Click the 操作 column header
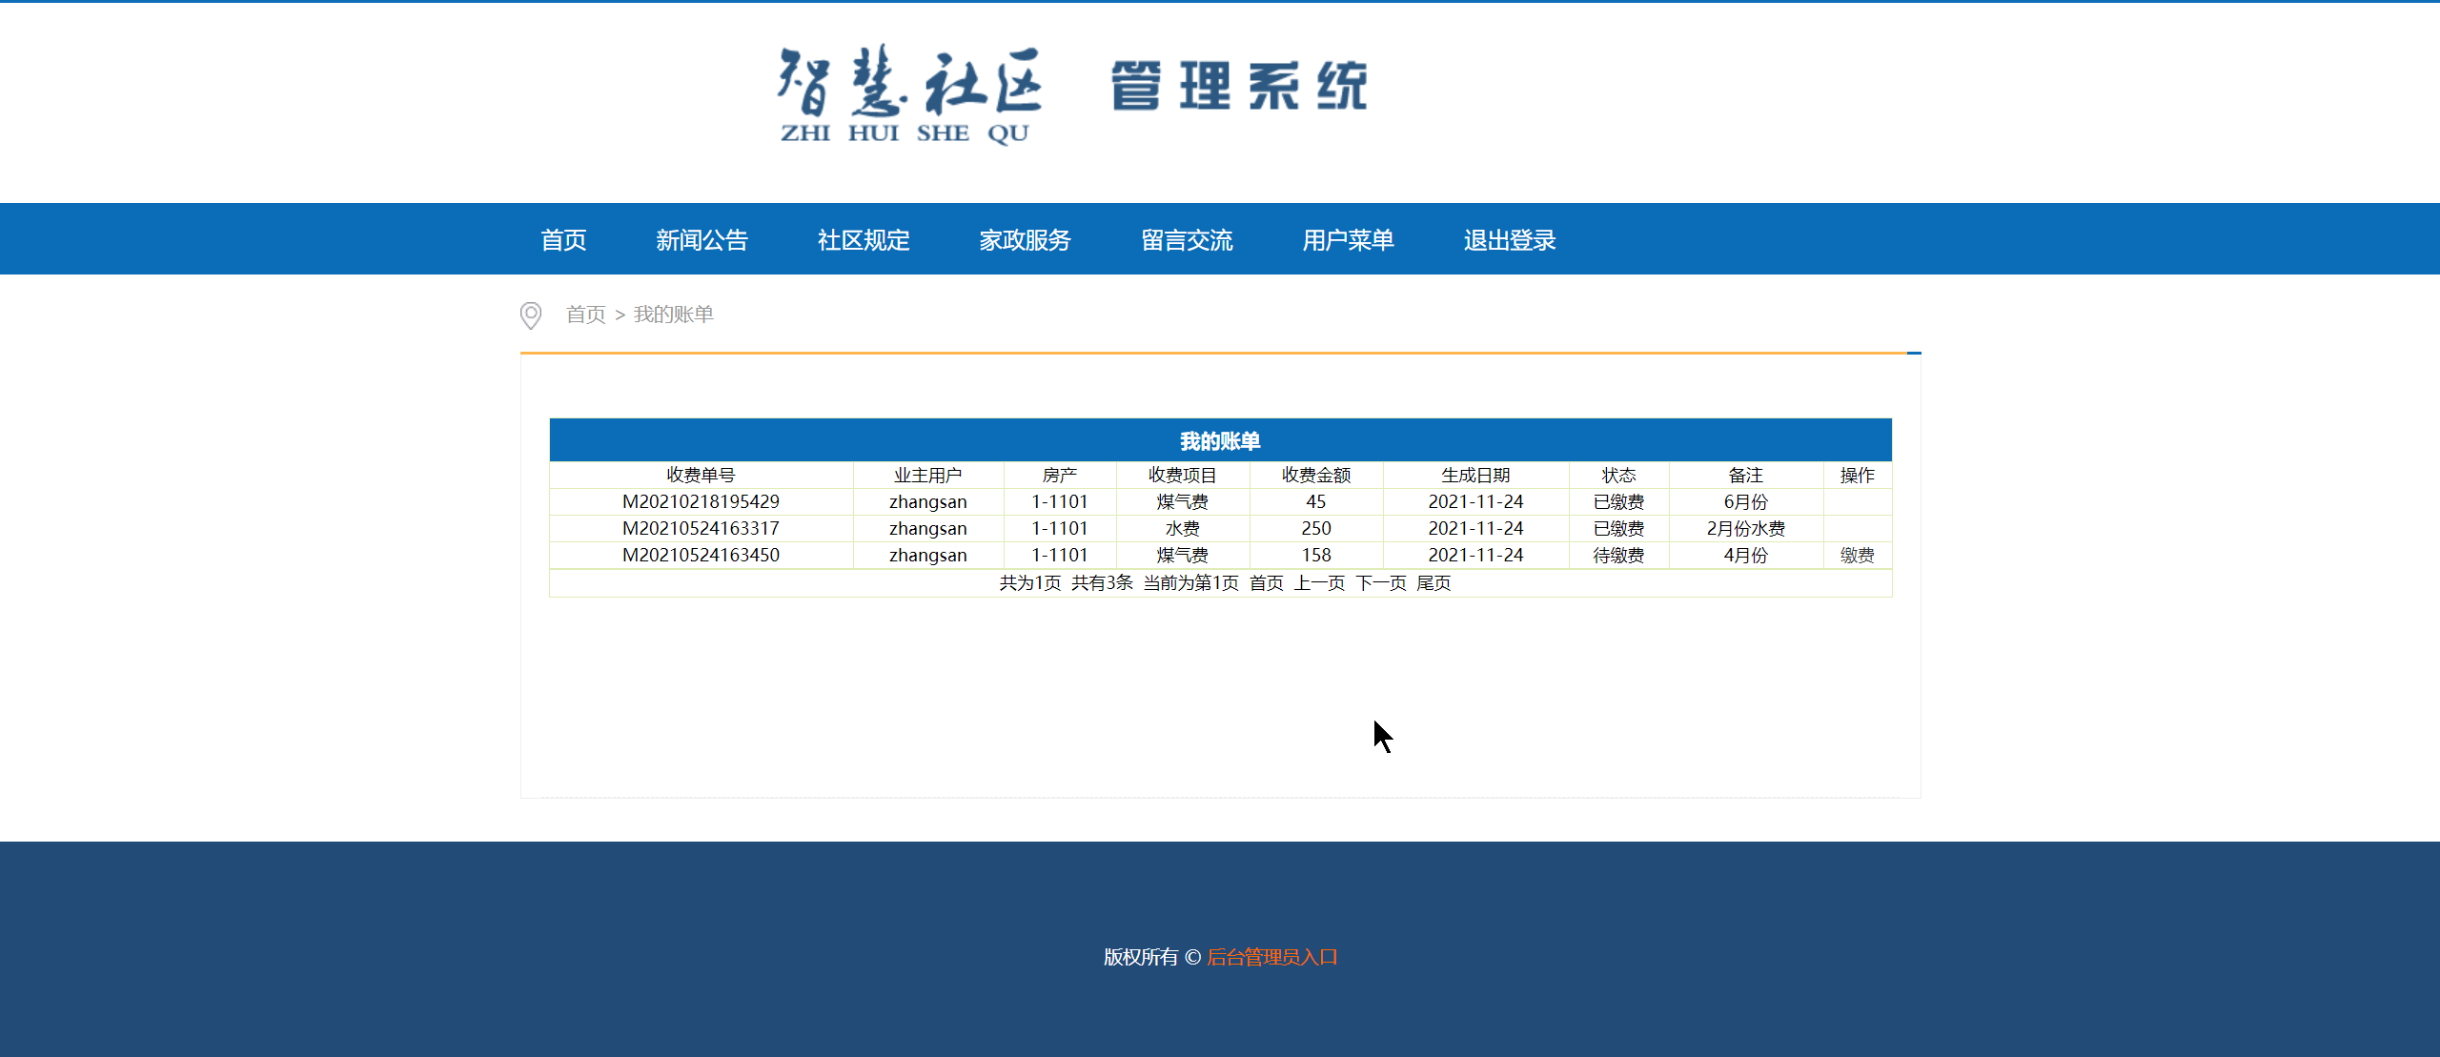Viewport: 2440px width, 1057px height. [1857, 476]
